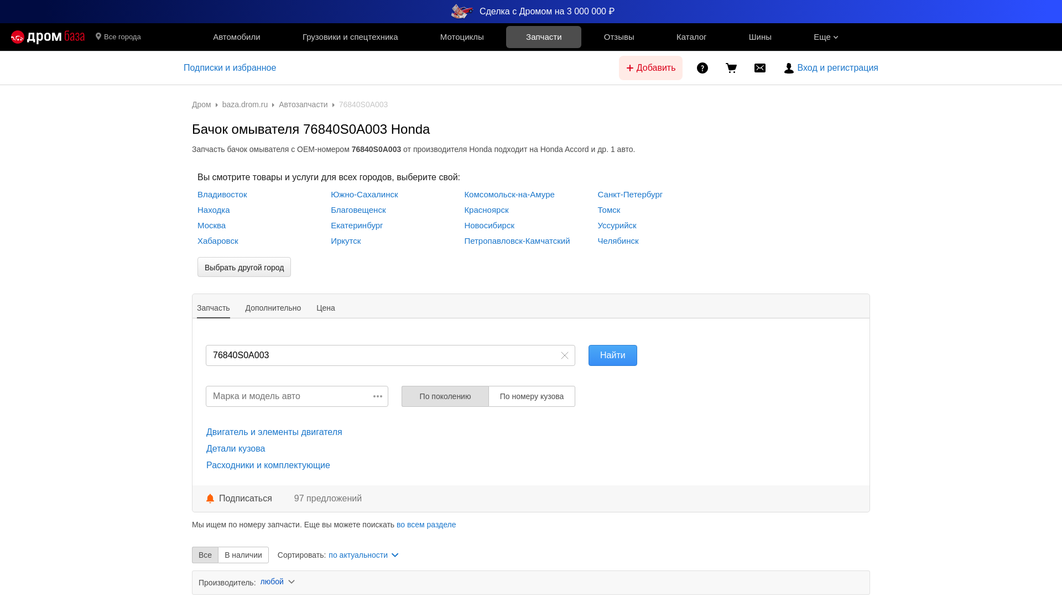Show 'Все' offers filter
This screenshot has height=597, width=1062.
coord(205,555)
